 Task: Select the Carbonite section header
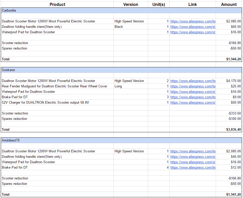[x=121, y=10]
